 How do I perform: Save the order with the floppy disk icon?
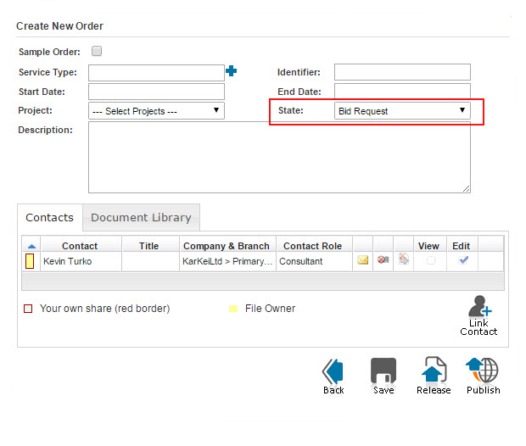(x=383, y=371)
